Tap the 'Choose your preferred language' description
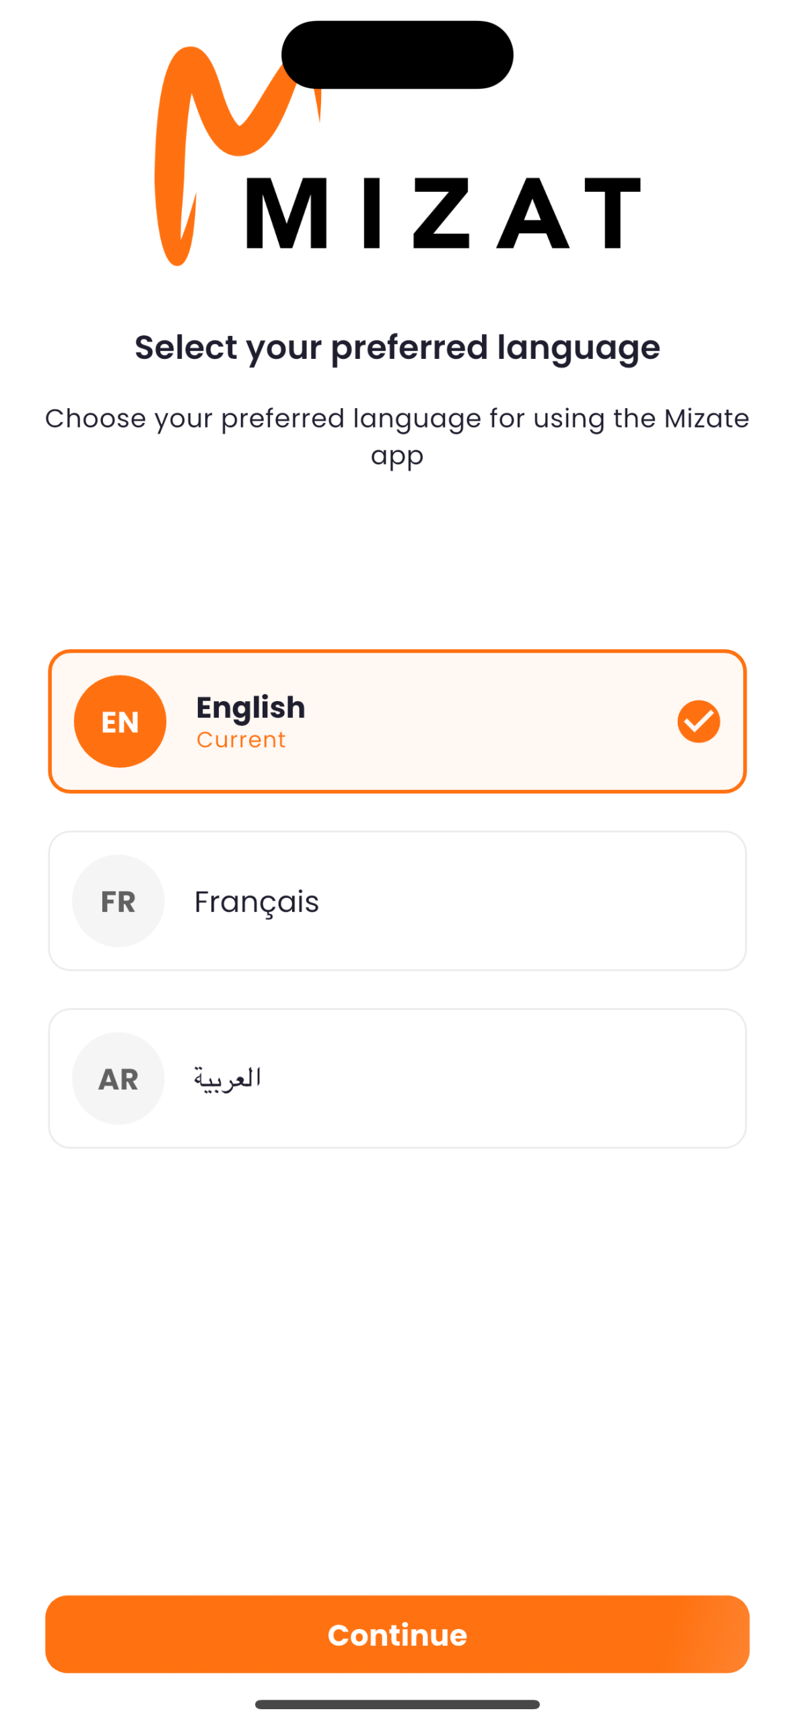The width and height of the screenshot is (795, 1724). [x=397, y=436]
